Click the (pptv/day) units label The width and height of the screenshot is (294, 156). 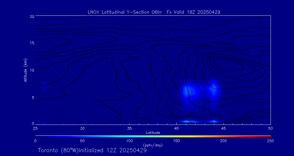click(x=153, y=145)
